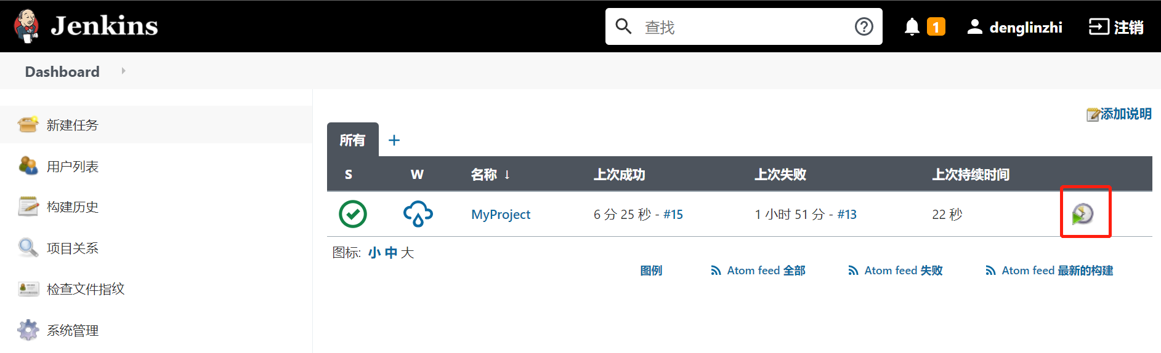Image resolution: width=1161 pixels, height=353 pixels.
Task: Set icon size to 小
Action: pyautogui.click(x=374, y=253)
